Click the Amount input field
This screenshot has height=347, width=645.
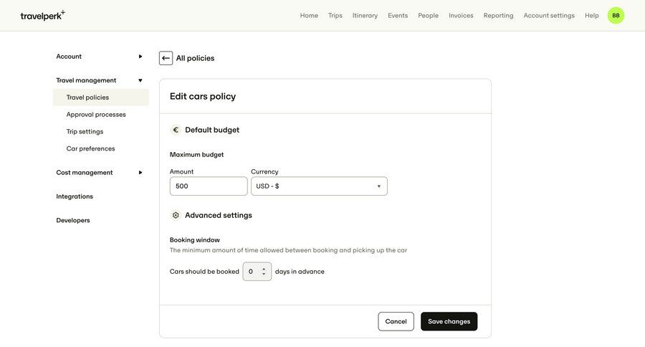209,186
